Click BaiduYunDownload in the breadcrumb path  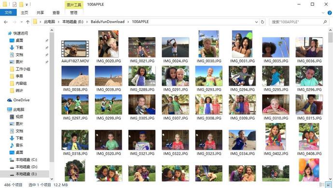[108, 22]
